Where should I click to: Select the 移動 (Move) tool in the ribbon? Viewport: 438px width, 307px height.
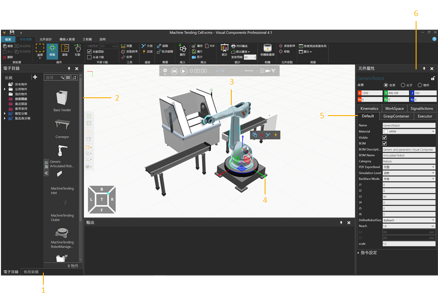pos(52,50)
